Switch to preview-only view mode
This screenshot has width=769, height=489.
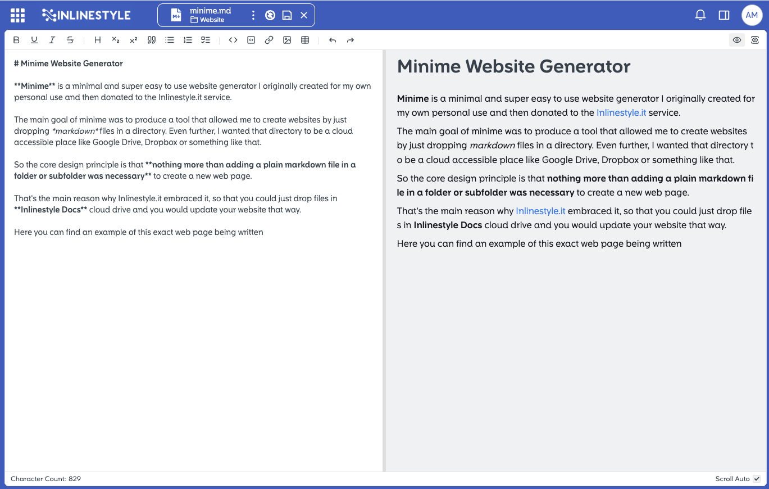click(755, 40)
